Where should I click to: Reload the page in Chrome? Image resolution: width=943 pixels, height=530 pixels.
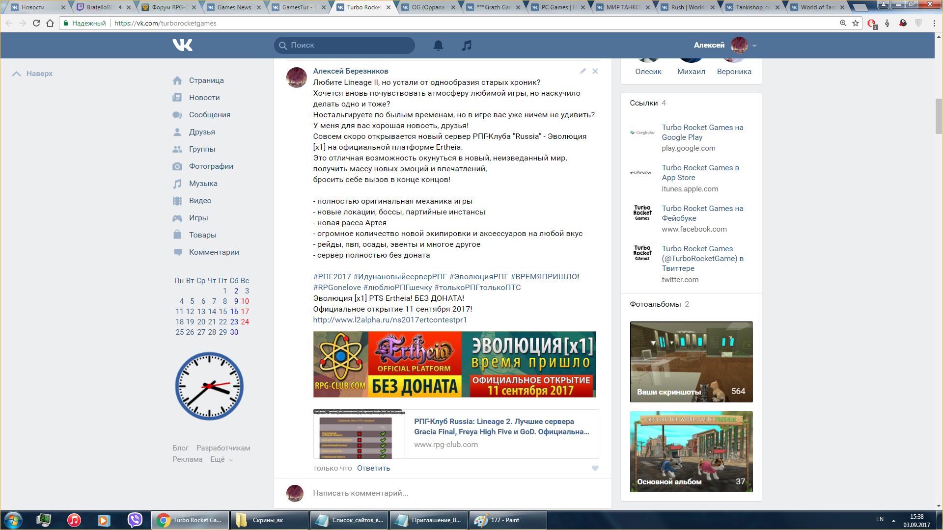(36, 23)
